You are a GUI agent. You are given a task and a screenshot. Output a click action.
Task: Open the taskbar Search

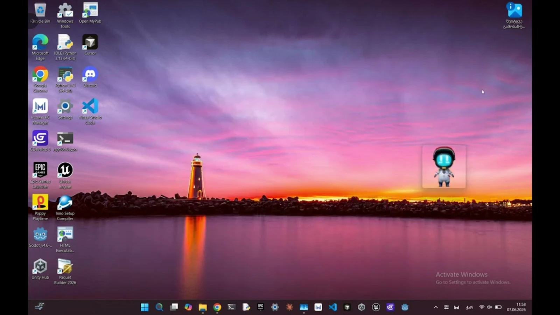pos(159,307)
